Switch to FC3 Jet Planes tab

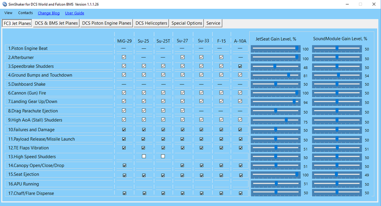tap(17, 23)
